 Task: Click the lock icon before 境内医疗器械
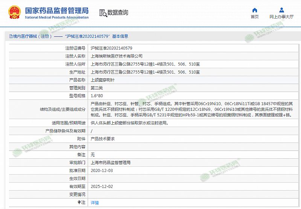point(11,36)
